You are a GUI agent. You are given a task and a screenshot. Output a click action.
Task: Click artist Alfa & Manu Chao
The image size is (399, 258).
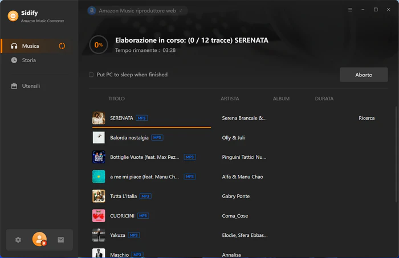click(x=242, y=177)
